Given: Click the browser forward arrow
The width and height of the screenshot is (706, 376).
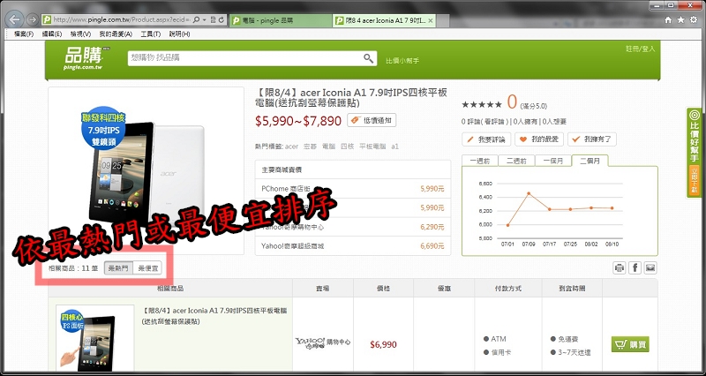Looking at the screenshot, I should pos(32,19).
